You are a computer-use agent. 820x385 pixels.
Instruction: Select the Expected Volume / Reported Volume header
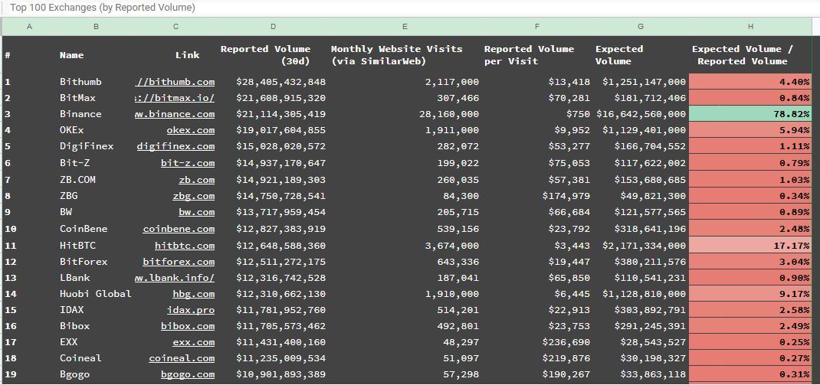point(750,55)
